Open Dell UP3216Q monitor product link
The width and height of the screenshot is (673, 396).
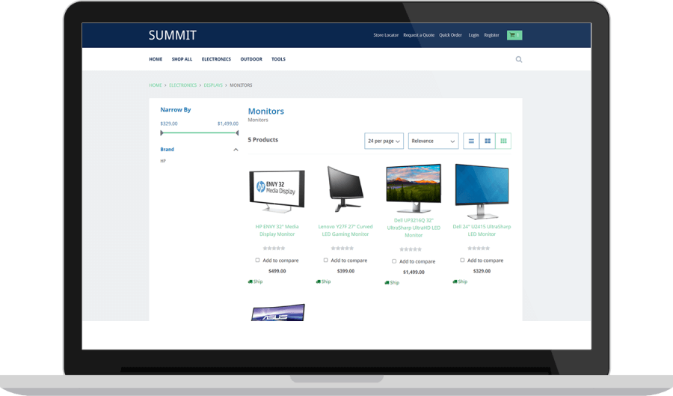click(414, 228)
